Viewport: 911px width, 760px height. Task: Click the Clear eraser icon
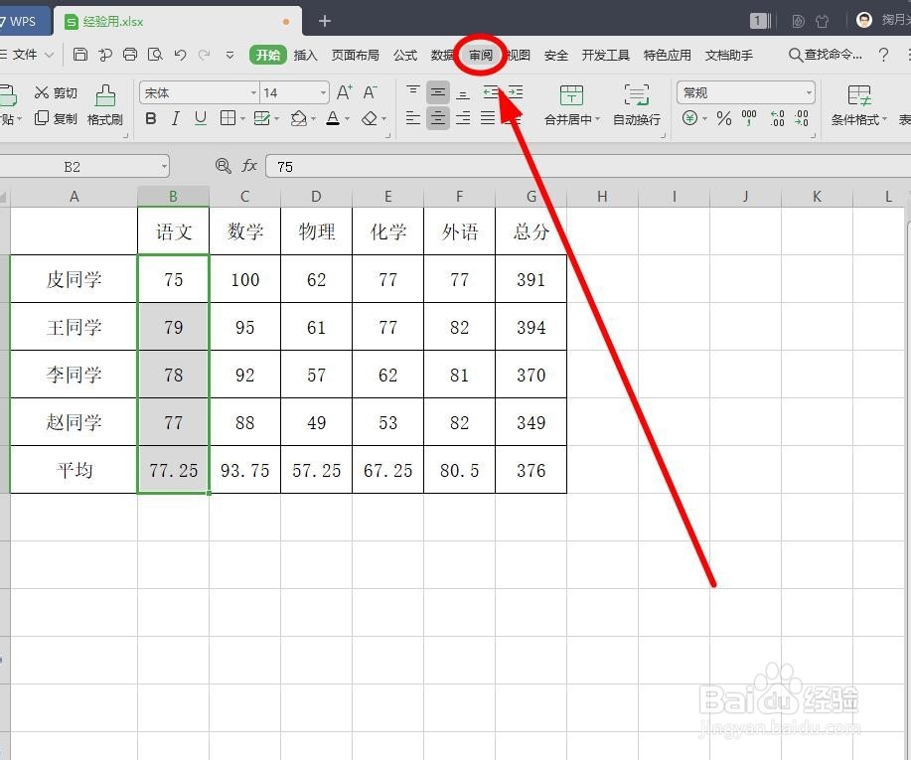(370, 118)
